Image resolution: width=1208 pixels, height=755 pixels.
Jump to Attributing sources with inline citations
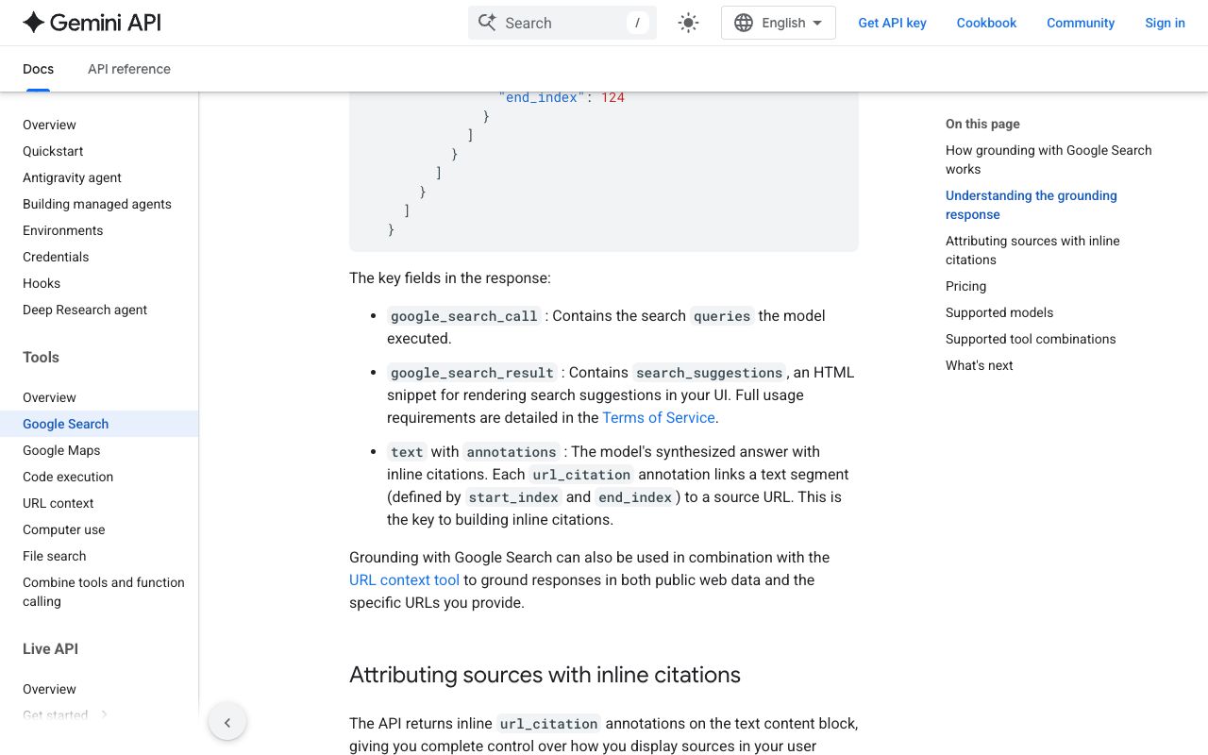pyautogui.click(x=1032, y=250)
